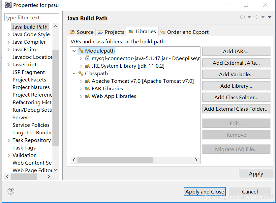Click the library list horizontal scrollbar thumb
The height and width of the screenshot is (203, 276).
115,160
